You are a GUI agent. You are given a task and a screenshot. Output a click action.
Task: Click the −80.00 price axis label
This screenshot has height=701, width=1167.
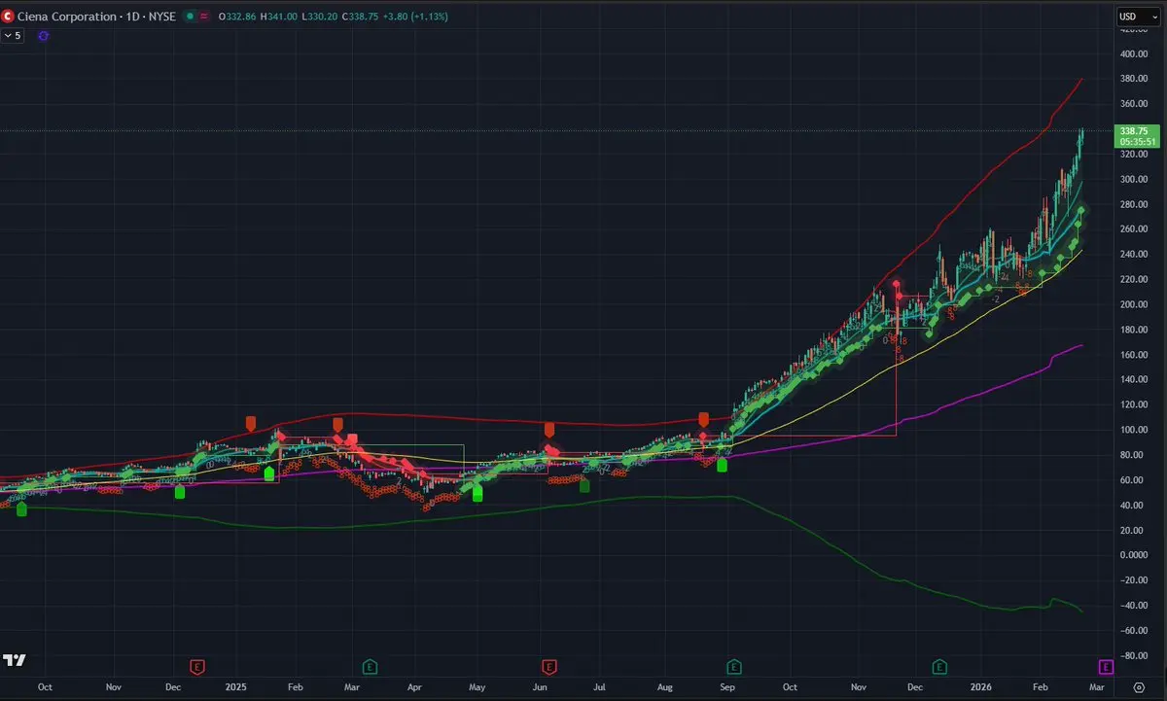(1132, 655)
